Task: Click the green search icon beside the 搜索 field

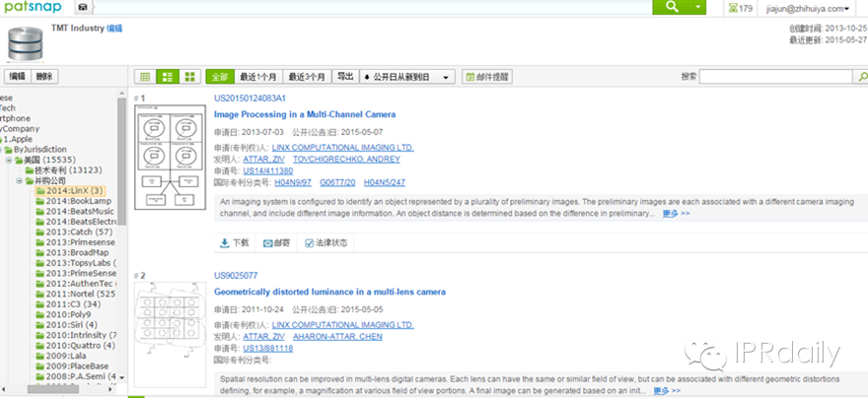Action: [x=862, y=77]
